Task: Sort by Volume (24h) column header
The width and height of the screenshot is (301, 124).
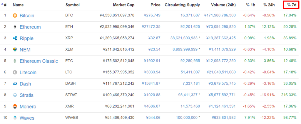Action: (x=223, y=5)
